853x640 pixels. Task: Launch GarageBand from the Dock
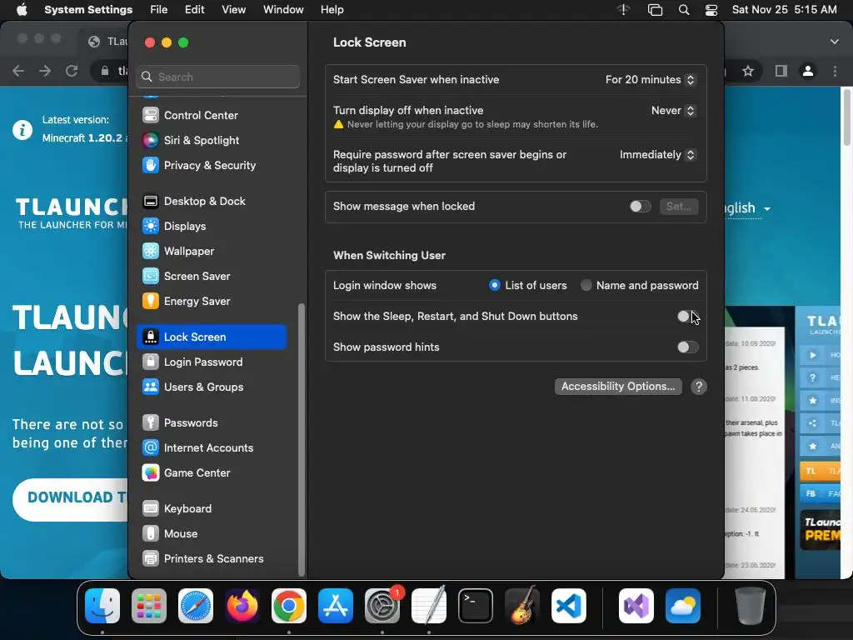coord(522,606)
